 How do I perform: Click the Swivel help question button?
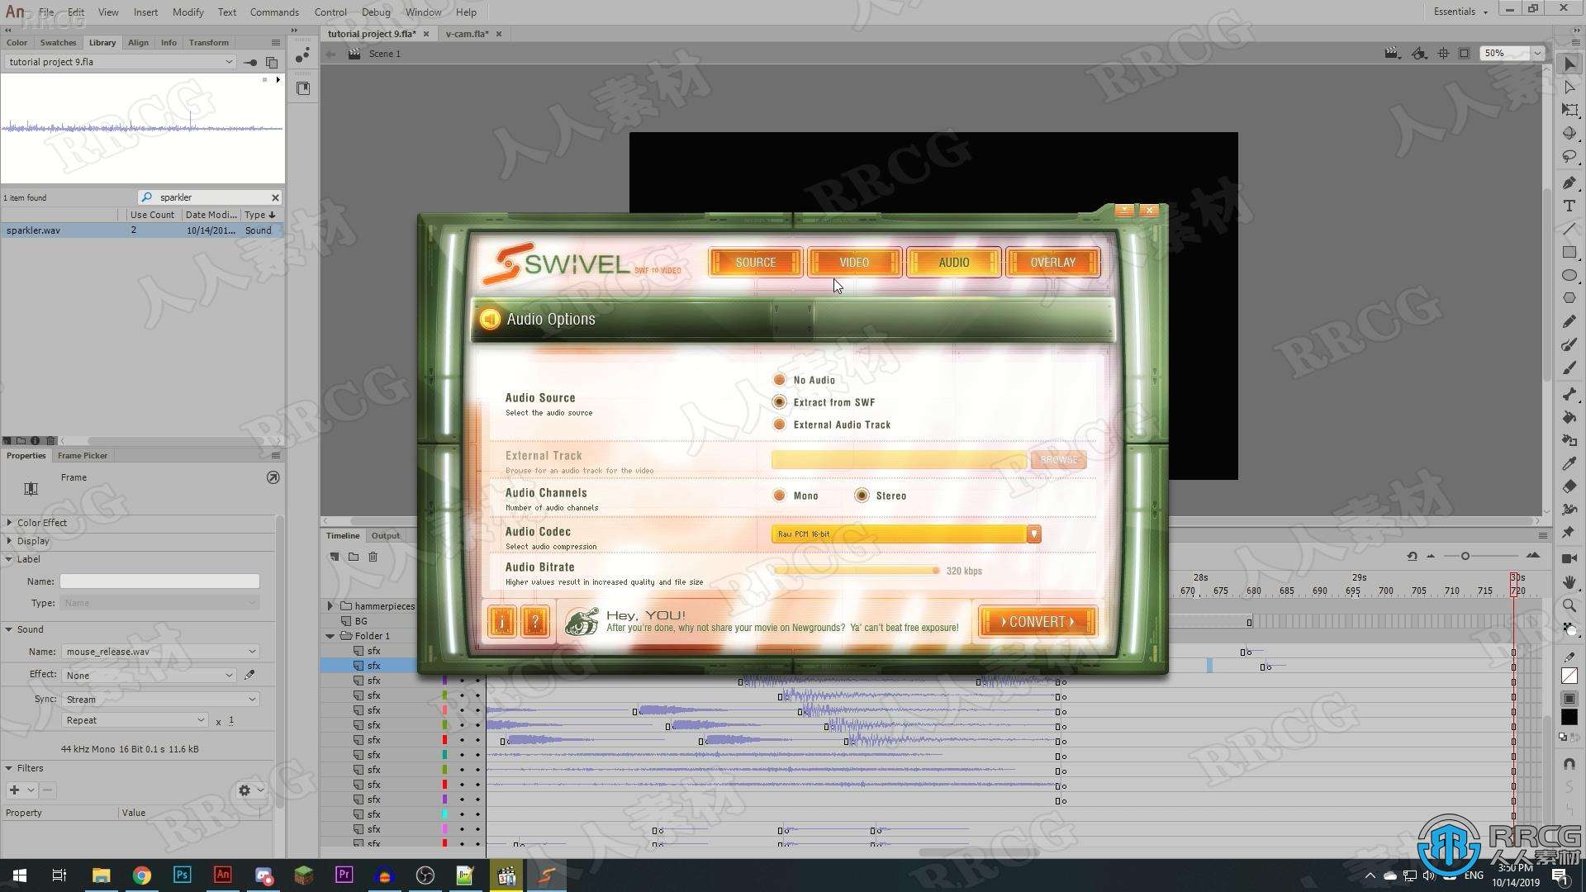pos(535,622)
